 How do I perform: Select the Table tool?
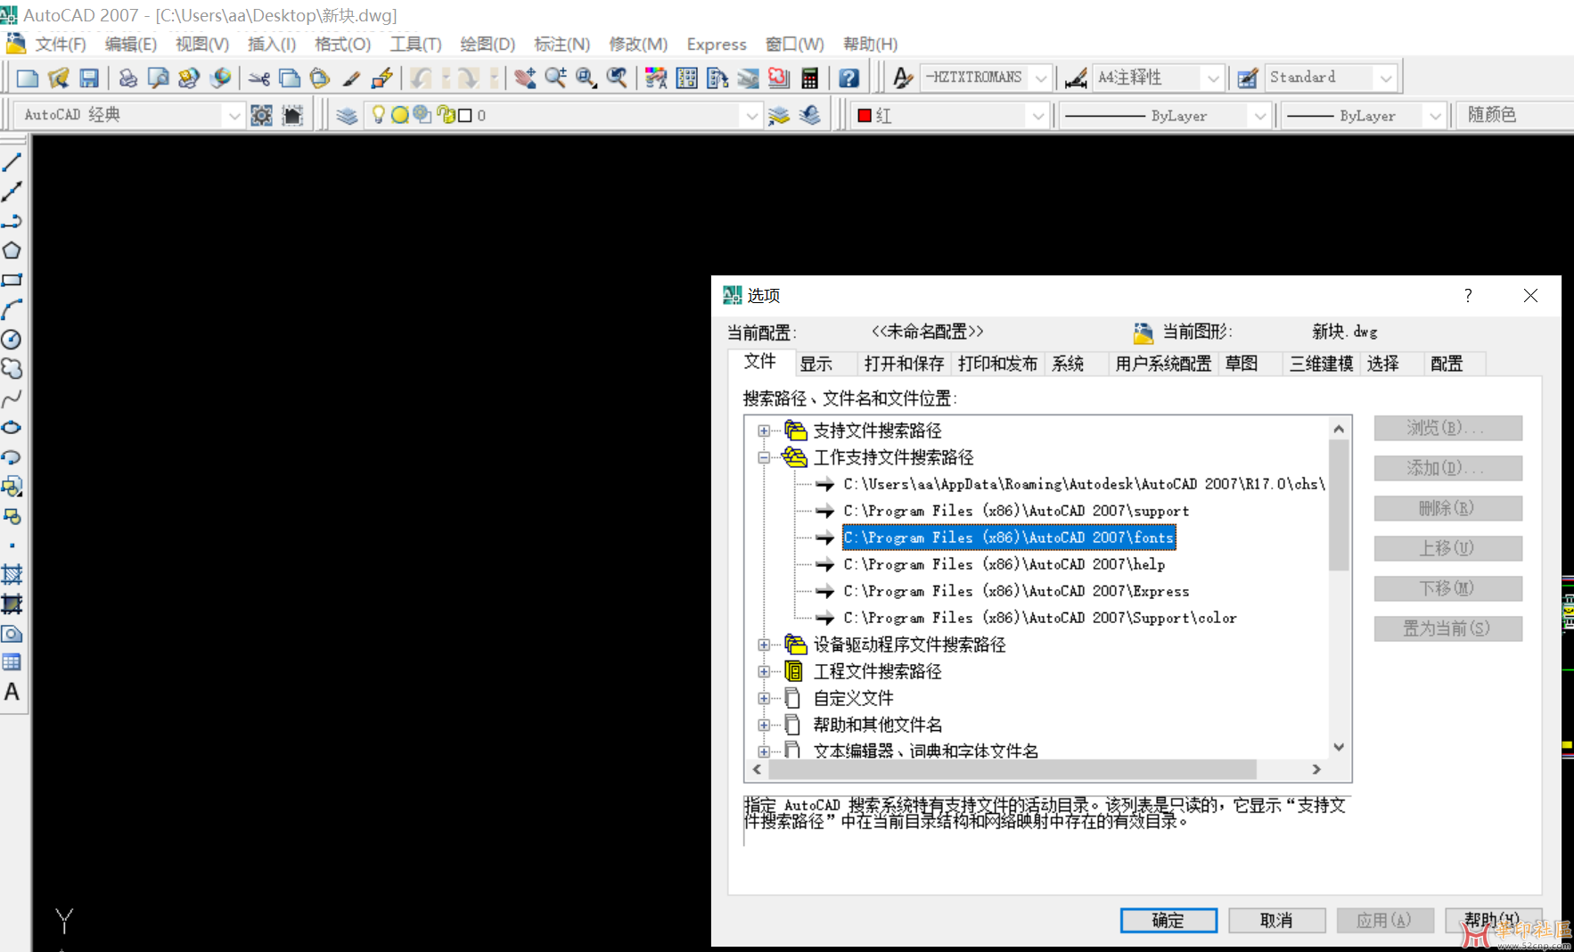click(12, 662)
